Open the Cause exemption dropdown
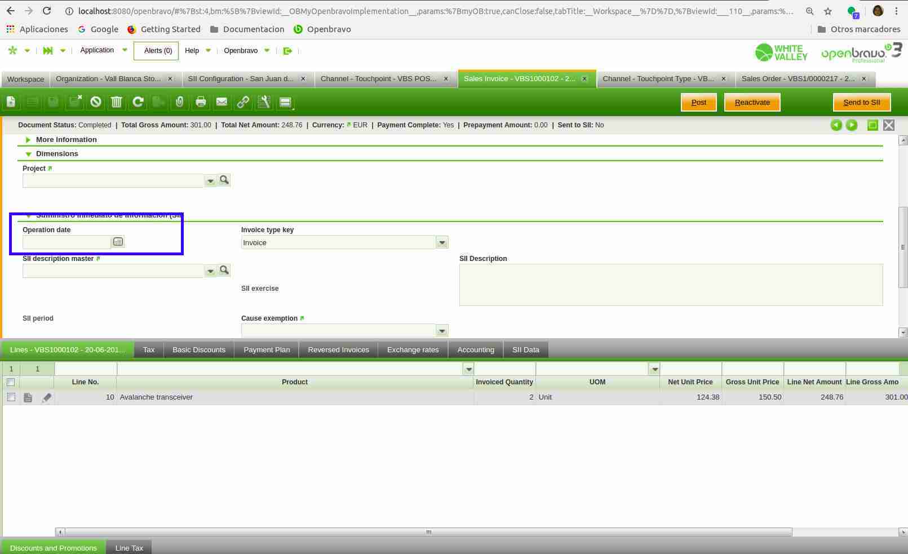This screenshot has height=554, width=908. tap(442, 330)
